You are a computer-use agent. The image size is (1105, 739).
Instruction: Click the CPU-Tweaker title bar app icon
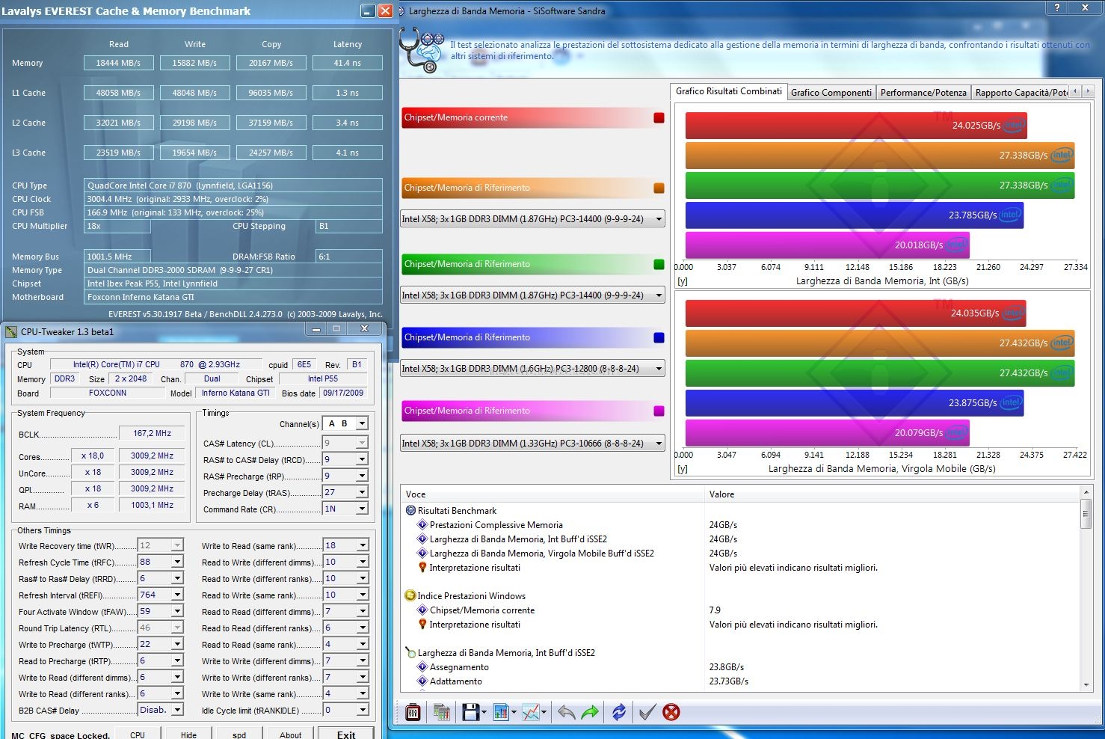coord(10,331)
